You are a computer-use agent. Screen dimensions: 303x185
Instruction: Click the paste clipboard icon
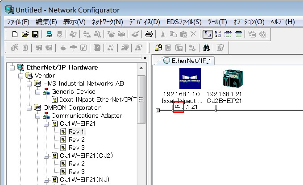pyautogui.click(x=183, y=34)
